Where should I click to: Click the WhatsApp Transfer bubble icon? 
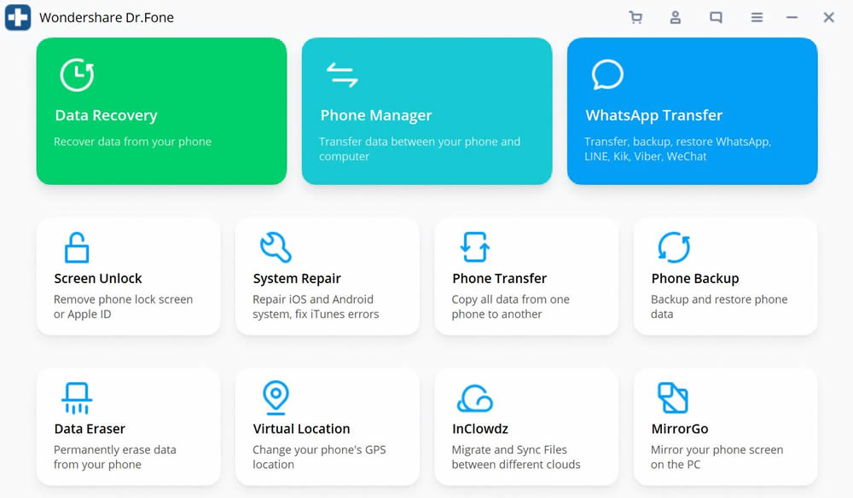(x=607, y=74)
